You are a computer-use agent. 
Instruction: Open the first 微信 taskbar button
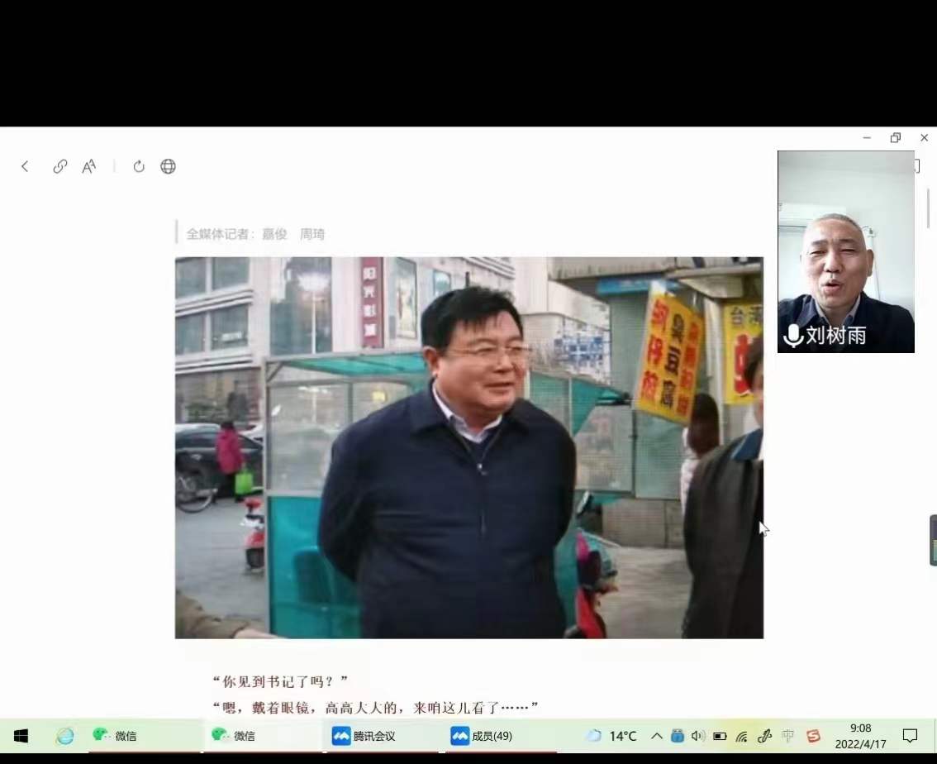[116, 736]
